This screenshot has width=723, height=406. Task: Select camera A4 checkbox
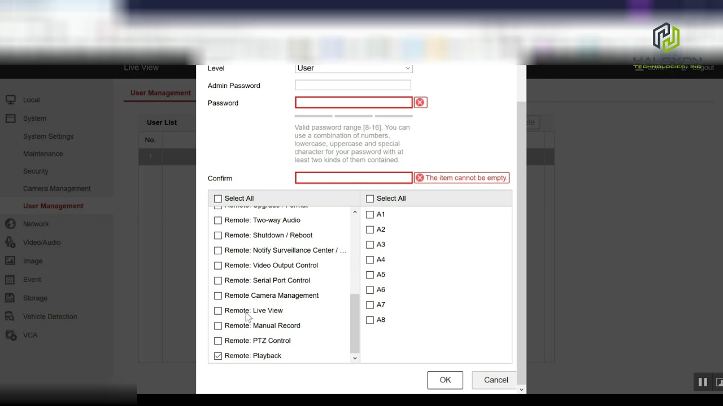[x=370, y=260]
